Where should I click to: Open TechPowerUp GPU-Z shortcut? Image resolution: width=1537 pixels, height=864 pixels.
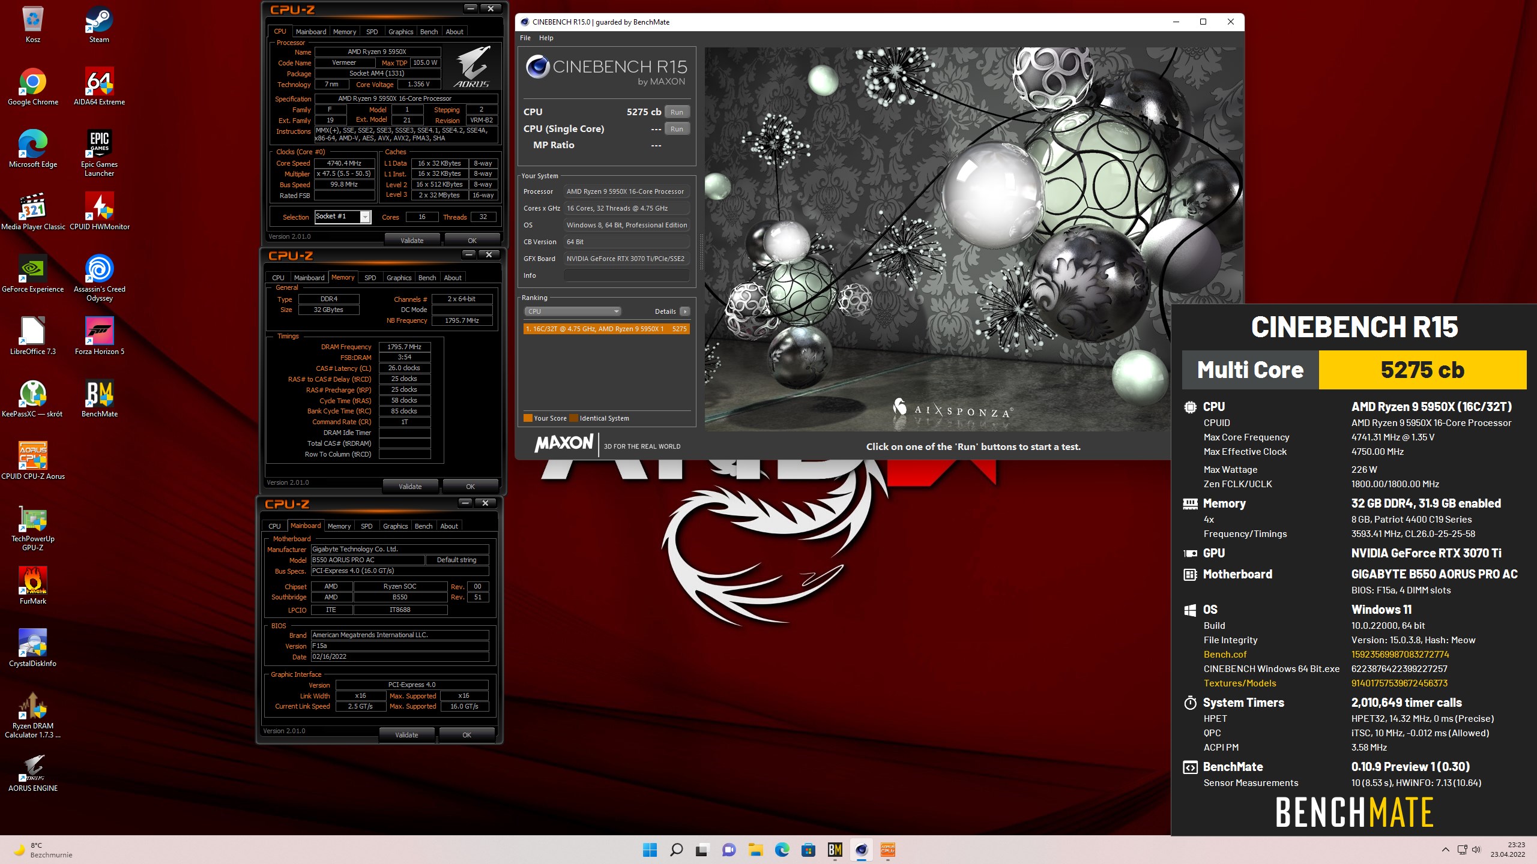click(x=33, y=527)
